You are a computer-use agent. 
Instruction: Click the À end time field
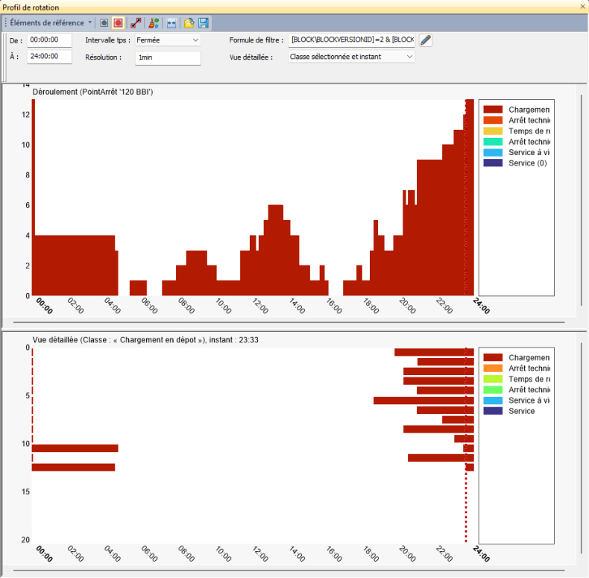[x=49, y=56]
